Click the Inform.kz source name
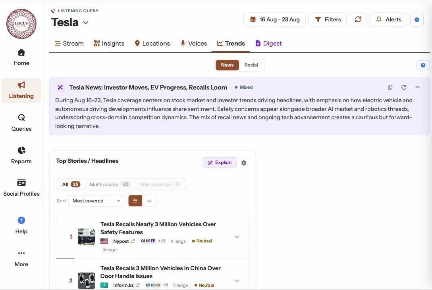 123,285
